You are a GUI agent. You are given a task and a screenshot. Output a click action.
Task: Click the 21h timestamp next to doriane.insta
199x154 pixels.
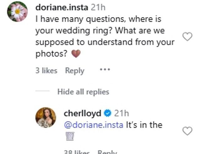[x=98, y=8]
